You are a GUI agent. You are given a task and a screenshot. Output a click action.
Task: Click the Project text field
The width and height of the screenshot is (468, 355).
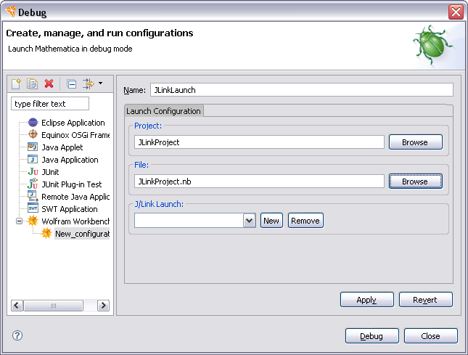pyautogui.click(x=259, y=142)
